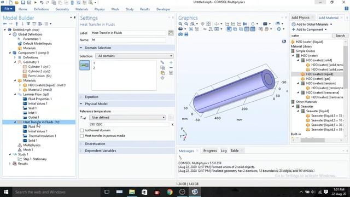The height and width of the screenshot is (197, 350).
Task: Expand the Results node in tree
Action: pyautogui.click(x=10, y=164)
